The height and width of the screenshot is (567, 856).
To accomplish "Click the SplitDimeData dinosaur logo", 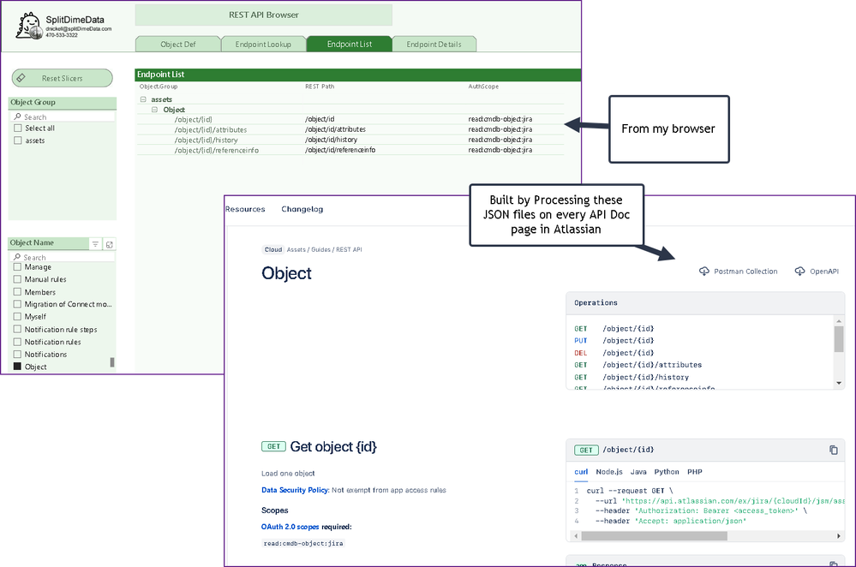I will tap(29, 27).
